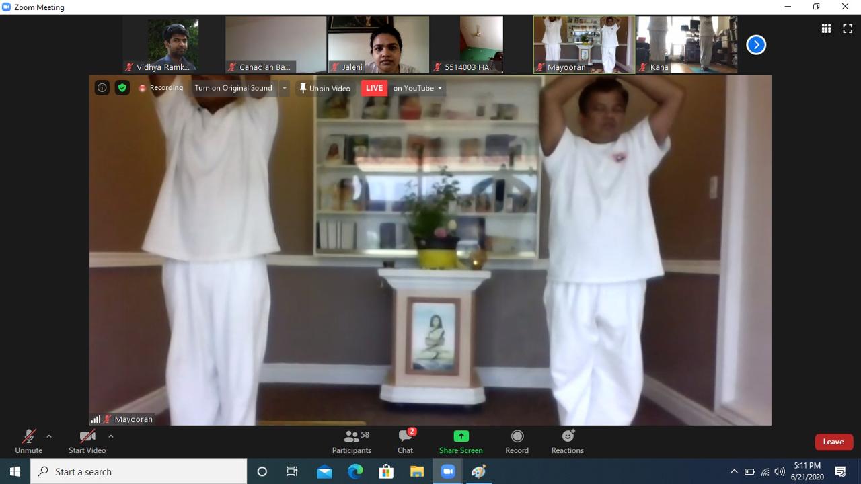Click the network signal bars icon on main video
Screen dimensions: 861x484
[x=96, y=419]
